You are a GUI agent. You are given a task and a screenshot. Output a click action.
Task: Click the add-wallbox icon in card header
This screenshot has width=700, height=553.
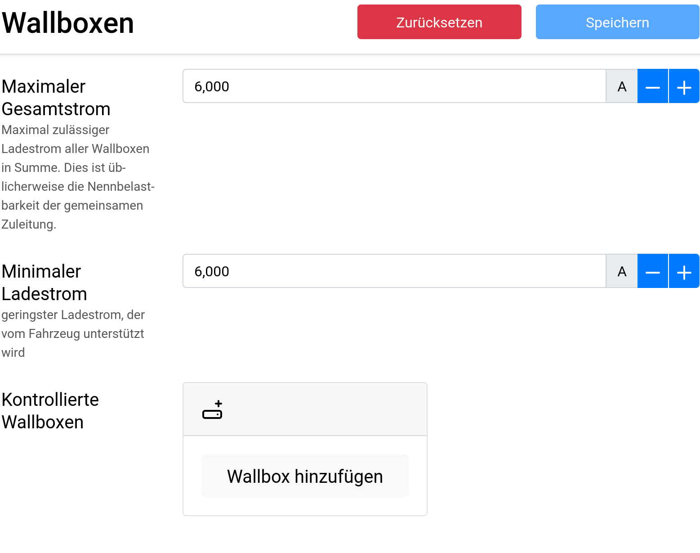pyautogui.click(x=212, y=409)
